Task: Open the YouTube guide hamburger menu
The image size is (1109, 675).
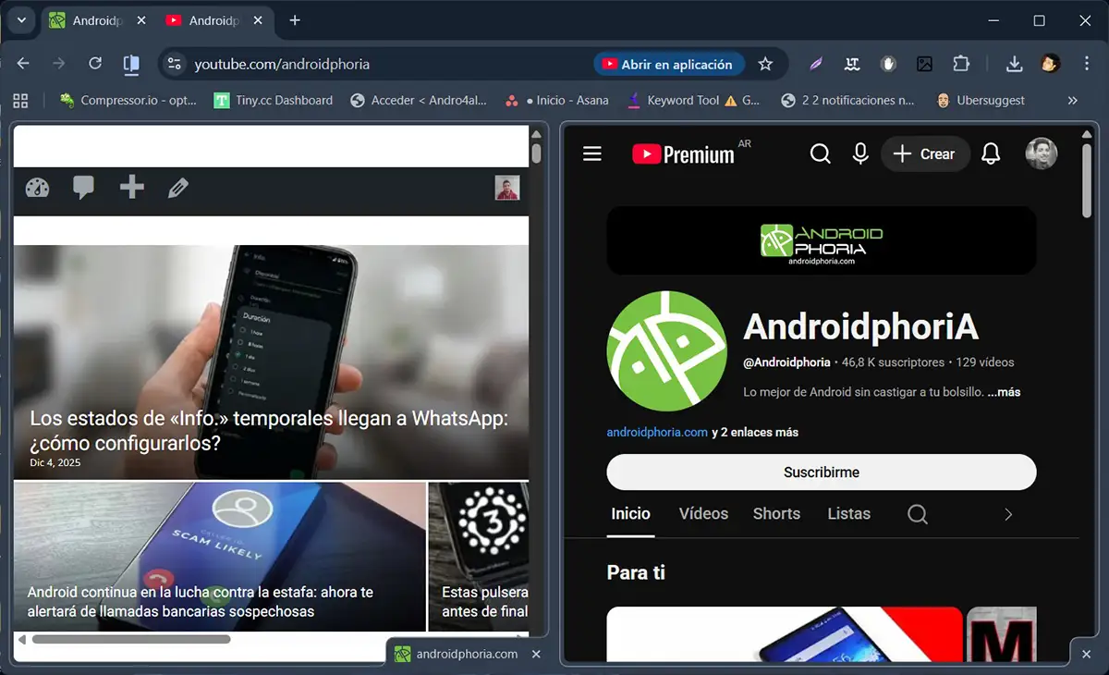Action: [591, 153]
